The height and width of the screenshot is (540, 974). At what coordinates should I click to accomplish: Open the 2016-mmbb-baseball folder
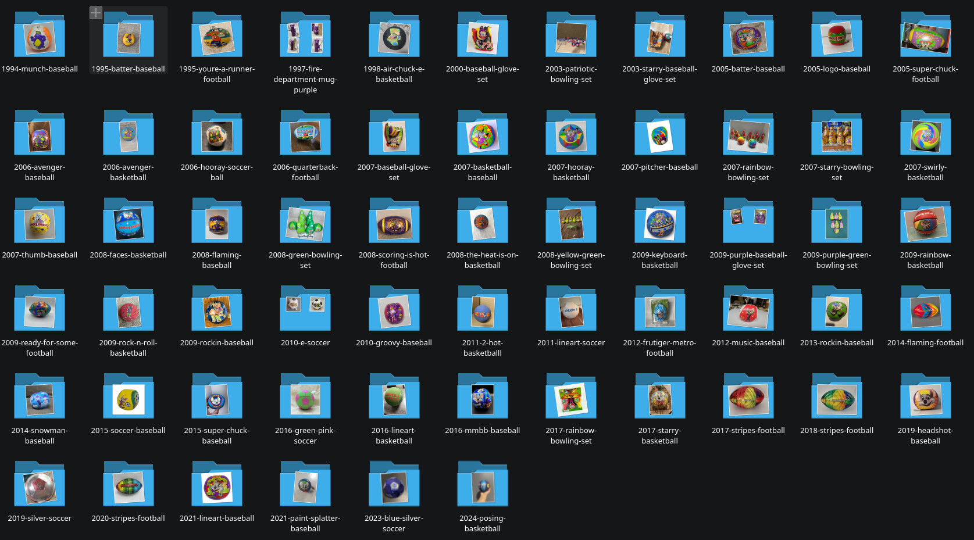click(x=482, y=399)
